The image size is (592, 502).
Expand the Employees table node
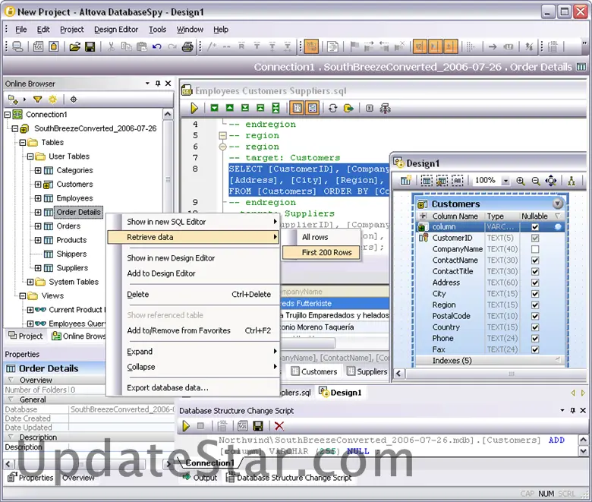(38, 198)
